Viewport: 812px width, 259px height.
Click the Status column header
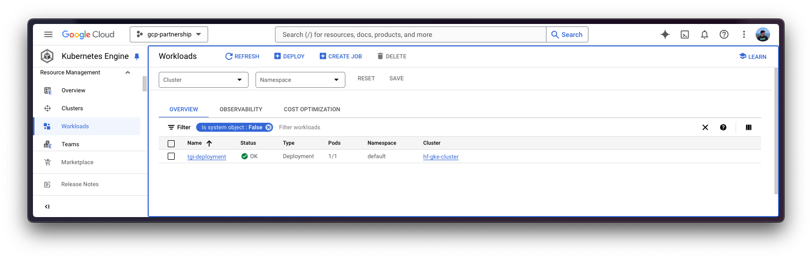pyautogui.click(x=248, y=143)
